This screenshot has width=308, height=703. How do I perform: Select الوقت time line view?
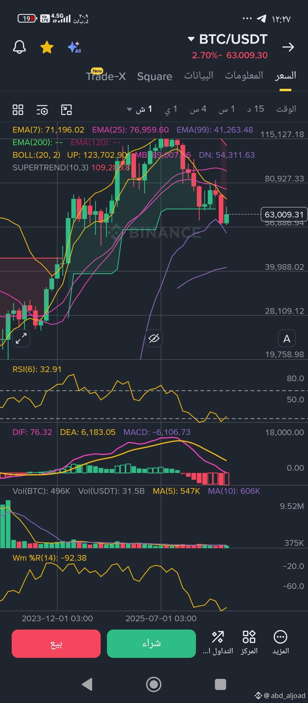point(286,109)
